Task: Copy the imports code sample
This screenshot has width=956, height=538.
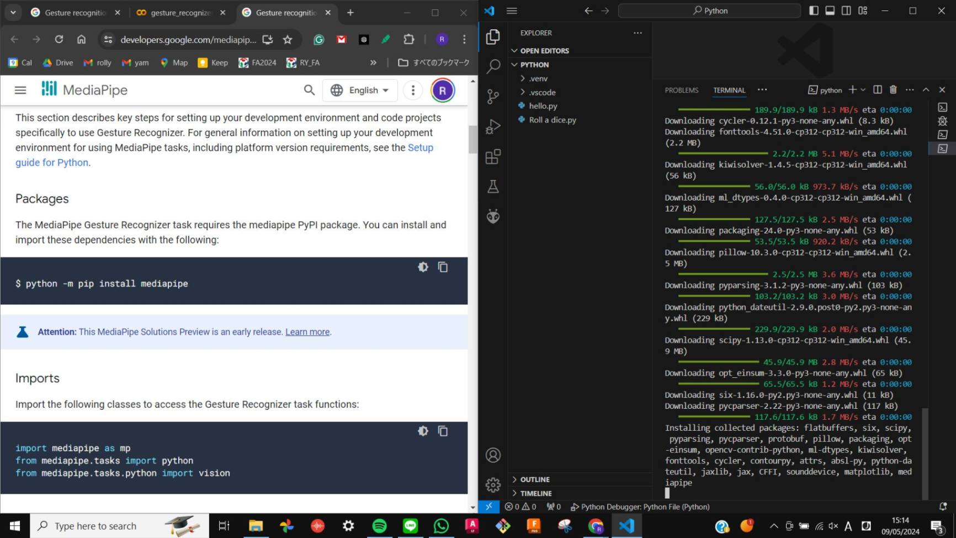Action: [x=443, y=431]
